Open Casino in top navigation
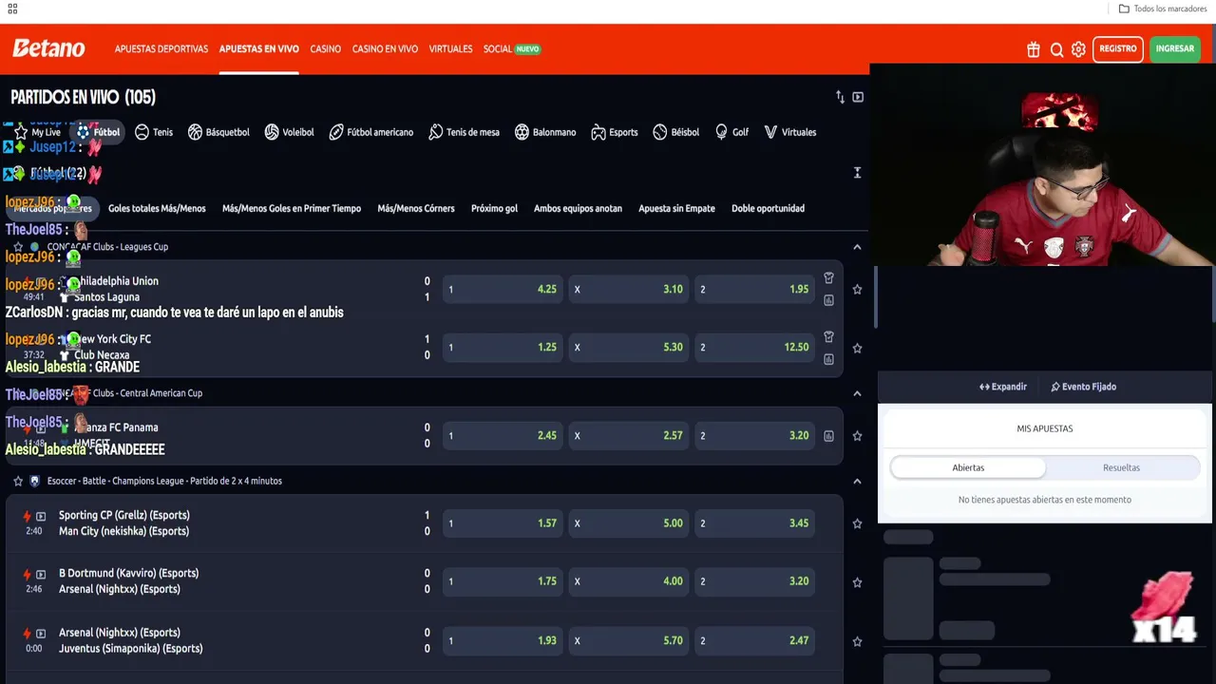Screen dimensions: 1216x684 click(325, 49)
